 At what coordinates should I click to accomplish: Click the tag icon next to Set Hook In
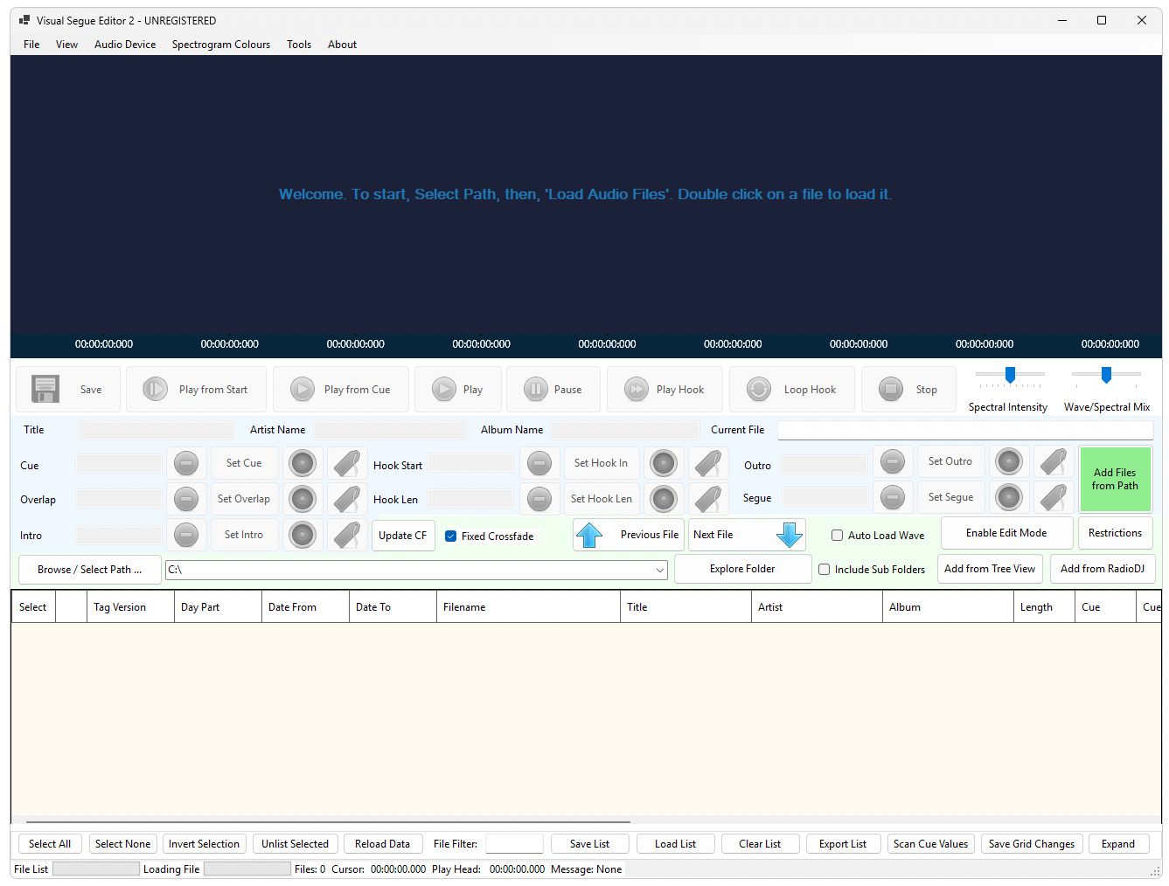(708, 463)
